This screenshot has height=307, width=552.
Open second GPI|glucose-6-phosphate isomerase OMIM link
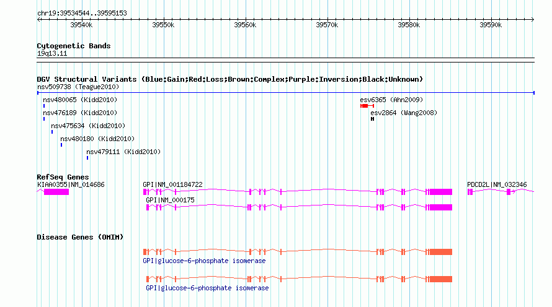207,288
